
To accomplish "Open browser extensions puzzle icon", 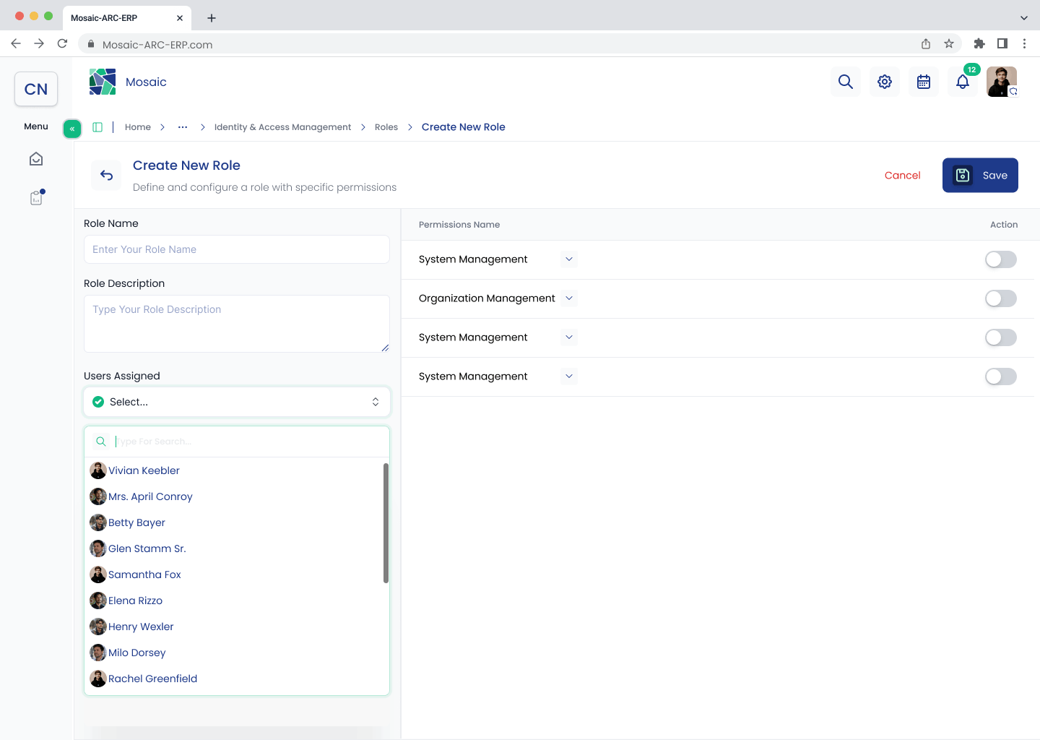I will click(x=979, y=44).
